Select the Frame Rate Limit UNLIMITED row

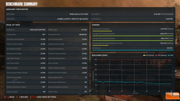coord(68,35)
